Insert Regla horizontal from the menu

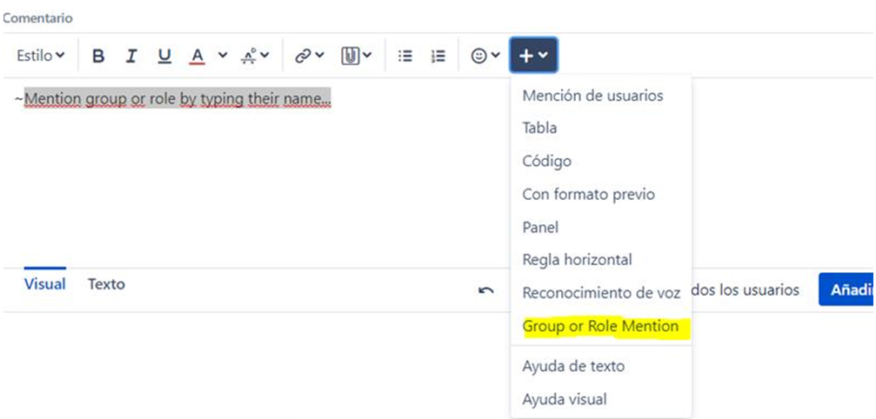click(x=600, y=260)
